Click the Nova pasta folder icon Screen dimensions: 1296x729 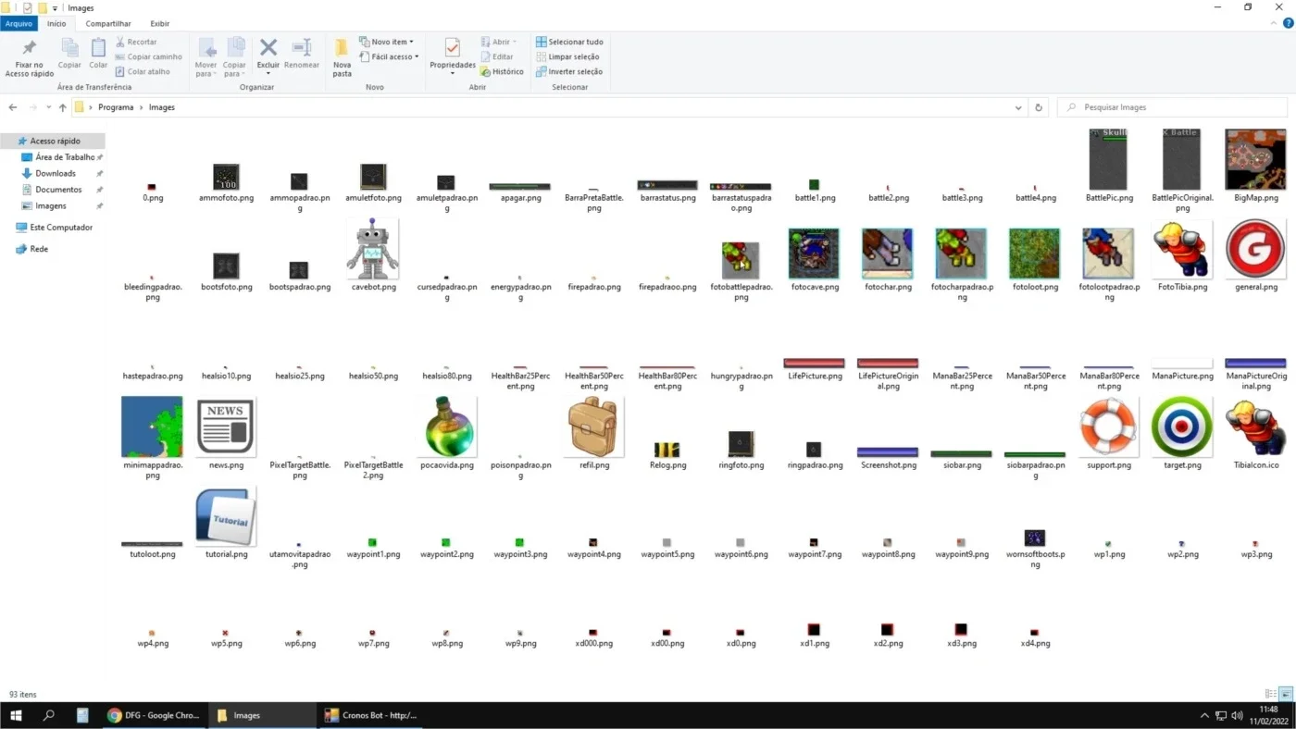(x=342, y=48)
